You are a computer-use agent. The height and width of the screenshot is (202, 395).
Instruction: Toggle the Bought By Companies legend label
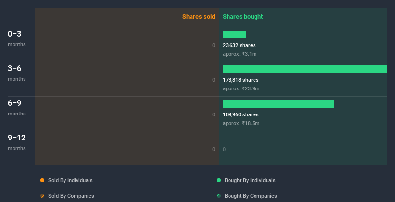tap(251, 196)
